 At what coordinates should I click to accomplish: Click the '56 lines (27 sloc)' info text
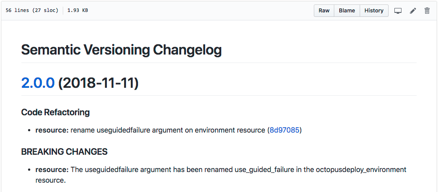tap(32, 11)
